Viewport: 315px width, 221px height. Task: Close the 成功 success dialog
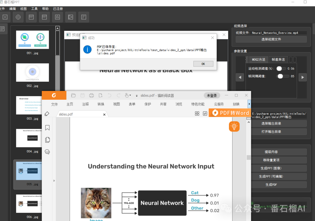tap(213, 38)
